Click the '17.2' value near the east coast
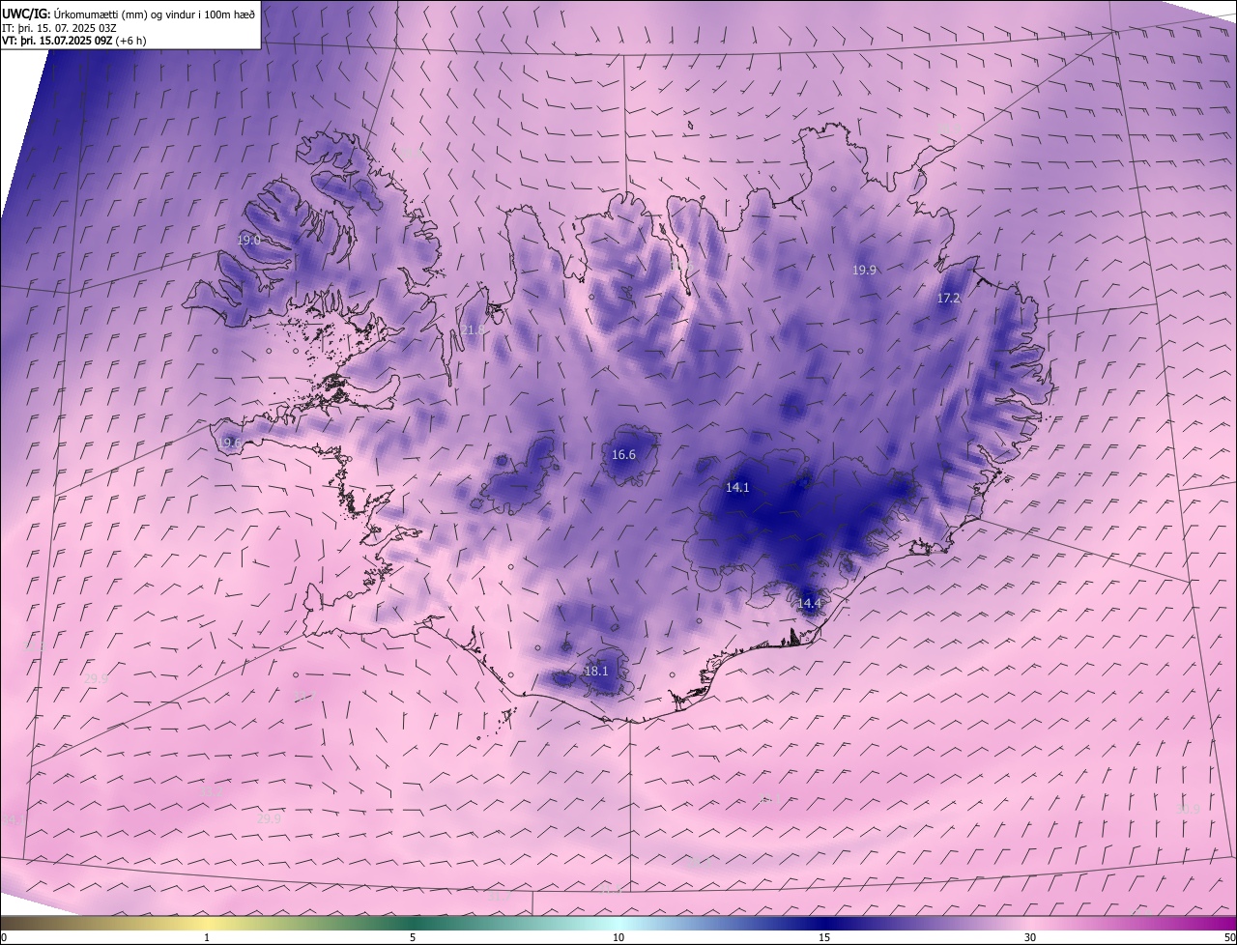 (x=949, y=299)
